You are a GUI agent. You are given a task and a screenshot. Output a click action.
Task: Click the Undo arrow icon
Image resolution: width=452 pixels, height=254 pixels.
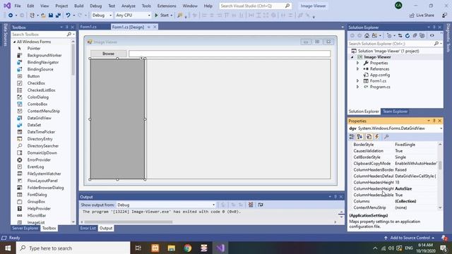tap(68, 16)
